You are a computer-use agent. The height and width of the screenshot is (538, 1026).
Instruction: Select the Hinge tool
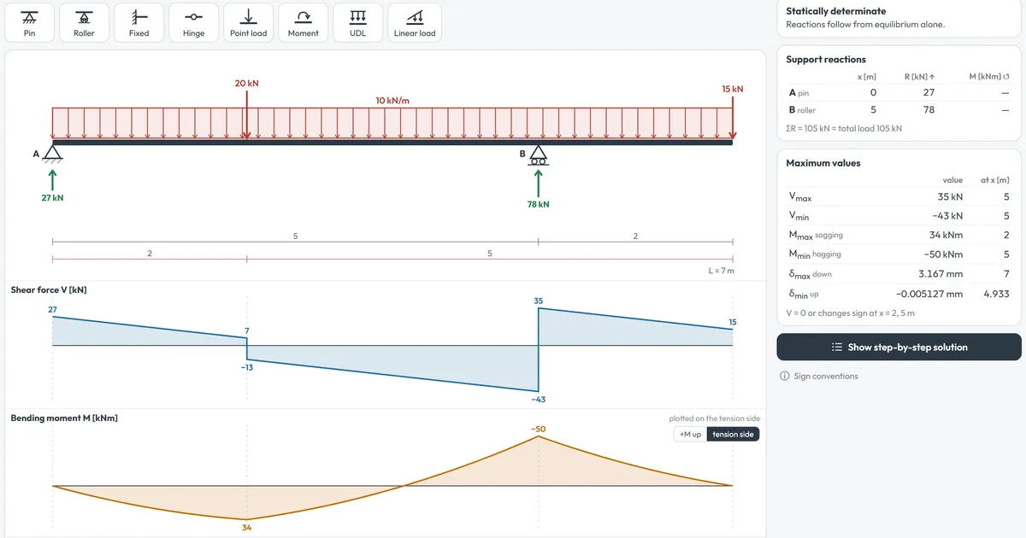pyautogui.click(x=193, y=22)
